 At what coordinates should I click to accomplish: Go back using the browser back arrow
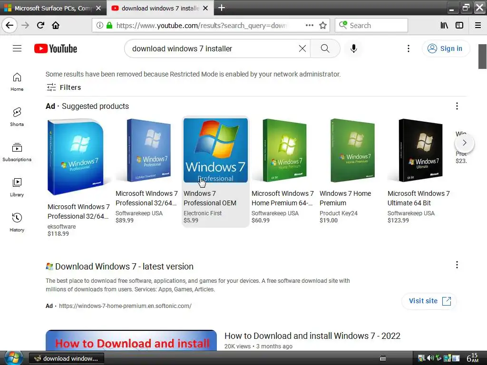click(x=10, y=25)
